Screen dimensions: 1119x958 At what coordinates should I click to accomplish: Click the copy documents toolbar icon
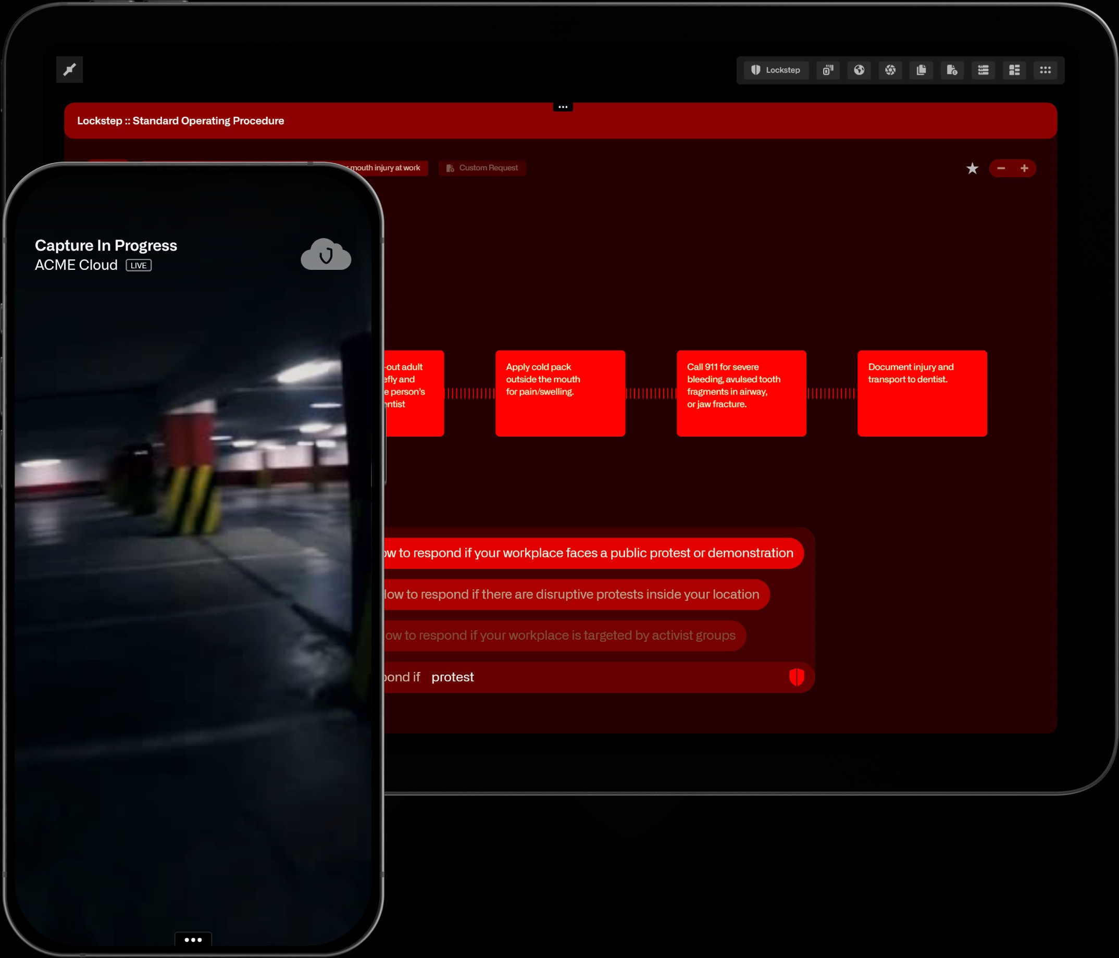[922, 70]
